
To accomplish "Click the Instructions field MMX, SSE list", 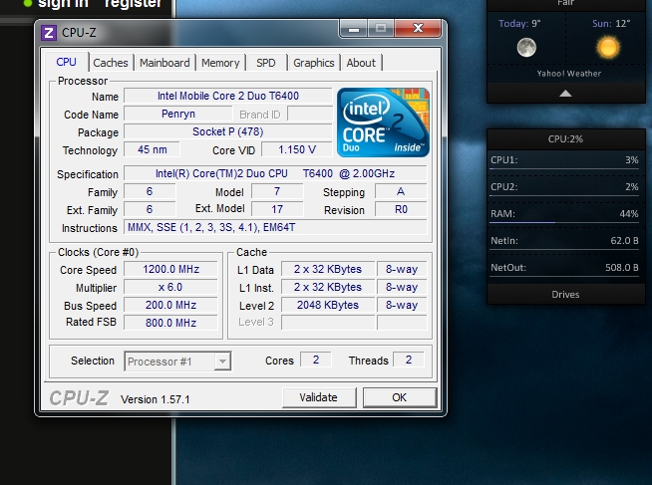I will 275,227.
